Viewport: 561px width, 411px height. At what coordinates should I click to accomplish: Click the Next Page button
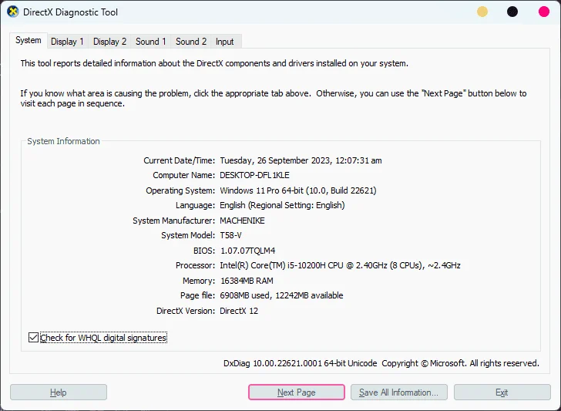pyautogui.click(x=297, y=392)
